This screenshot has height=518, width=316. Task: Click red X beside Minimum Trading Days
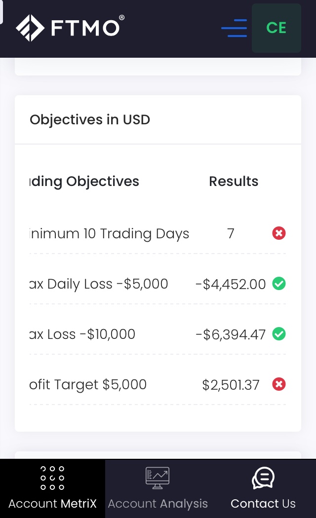279,233
